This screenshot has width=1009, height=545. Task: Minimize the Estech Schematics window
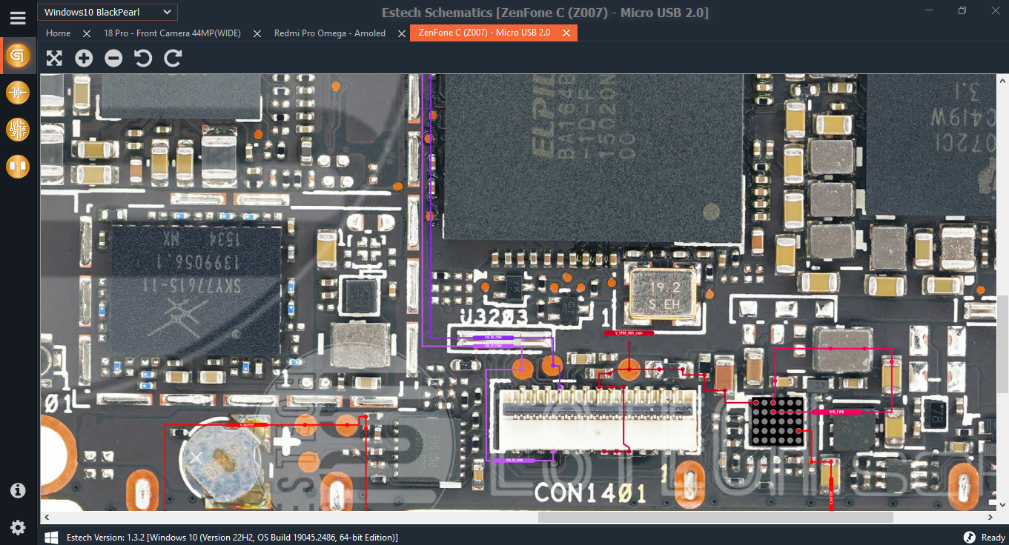tap(929, 10)
